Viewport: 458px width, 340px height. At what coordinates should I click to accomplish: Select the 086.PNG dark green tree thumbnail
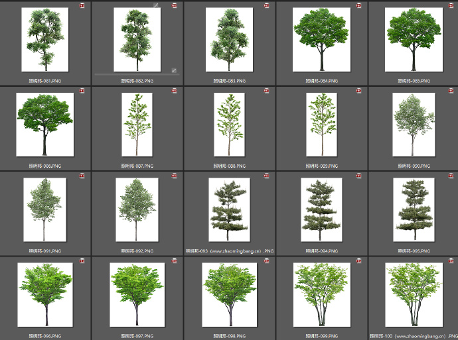coord(45,125)
